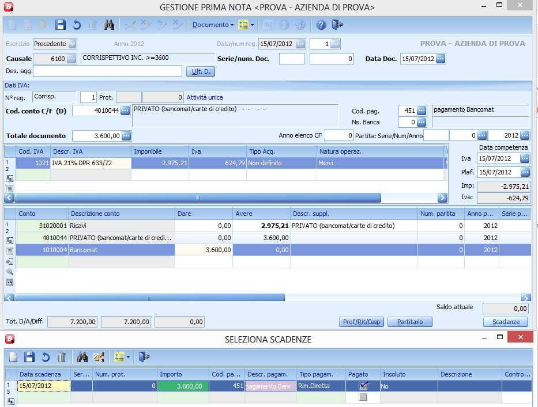Toggle the Pagato checkbox in the first scadenza row

363,386
